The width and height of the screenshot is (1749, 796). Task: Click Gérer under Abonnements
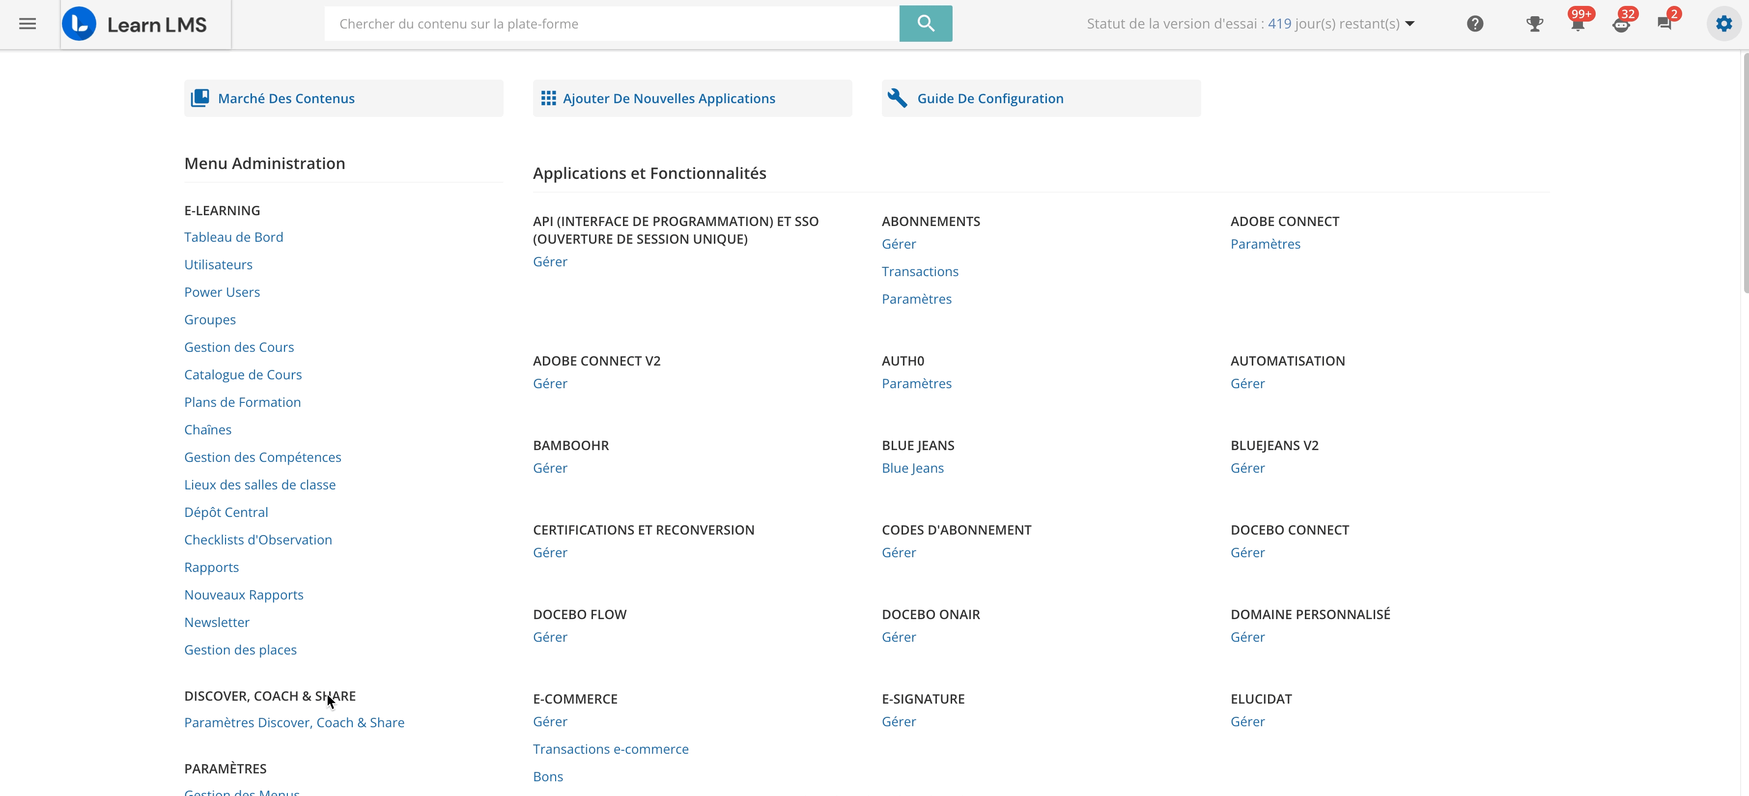[x=899, y=244]
